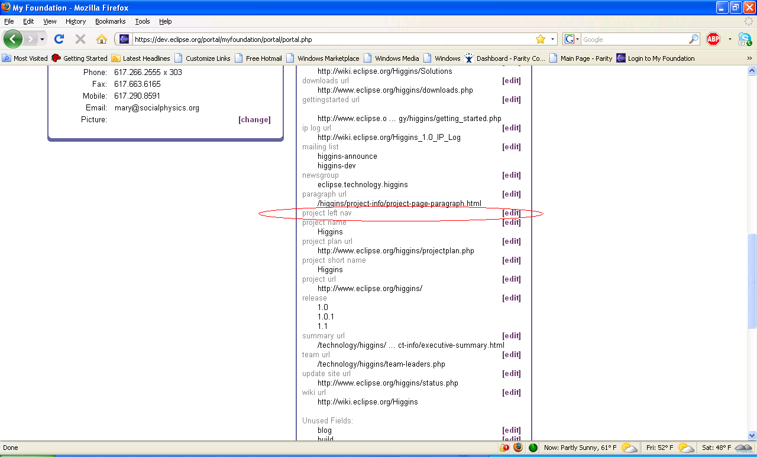Open the Windows Marketplace bookmark

[323, 58]
